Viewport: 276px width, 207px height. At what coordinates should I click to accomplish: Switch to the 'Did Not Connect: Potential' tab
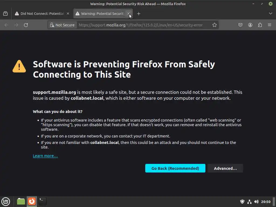click(x=42, y=13)
